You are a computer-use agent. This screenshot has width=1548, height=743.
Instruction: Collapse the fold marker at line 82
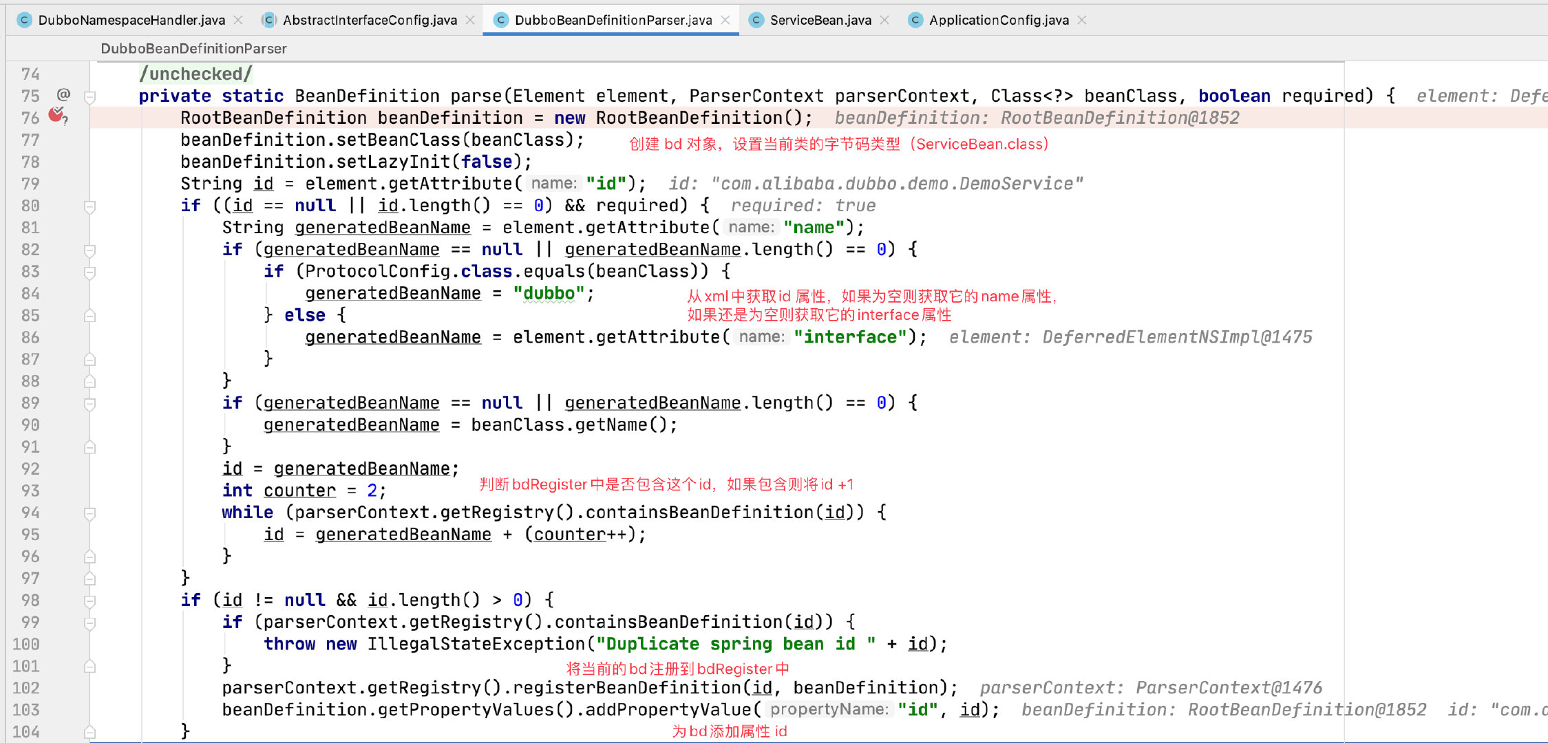[89, 250]
